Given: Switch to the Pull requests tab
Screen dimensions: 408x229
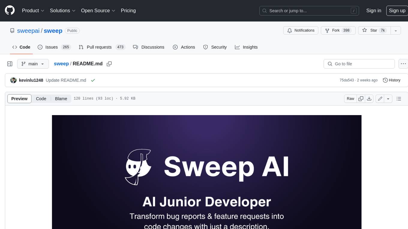Looking at the screenshot, I should point(102,47).
